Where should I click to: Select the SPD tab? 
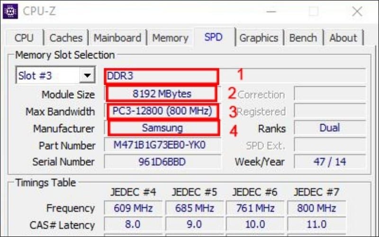tap(214, 37)
